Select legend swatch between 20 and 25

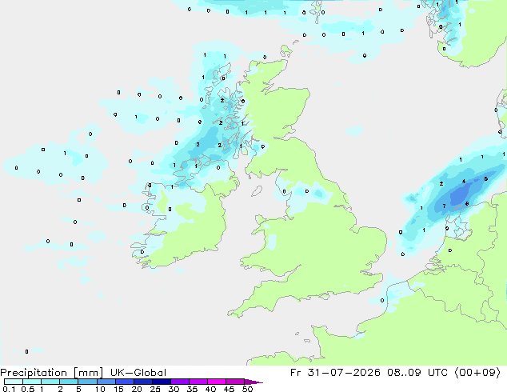click(x=142, y=382)
